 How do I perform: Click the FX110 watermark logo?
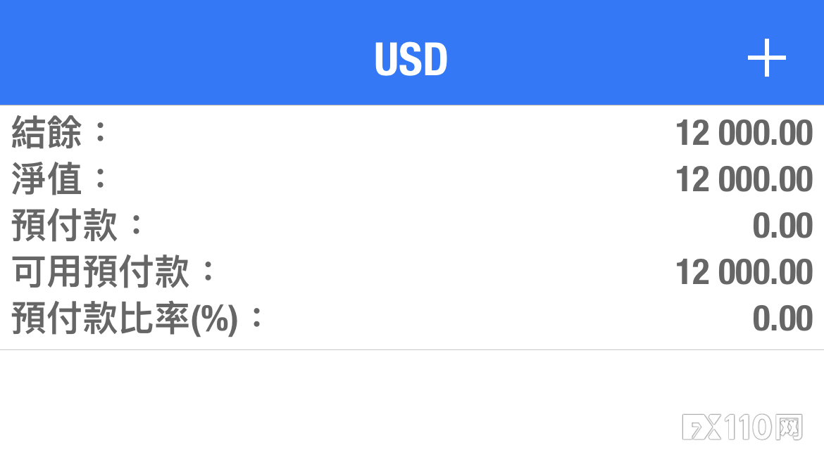[742, 427]
